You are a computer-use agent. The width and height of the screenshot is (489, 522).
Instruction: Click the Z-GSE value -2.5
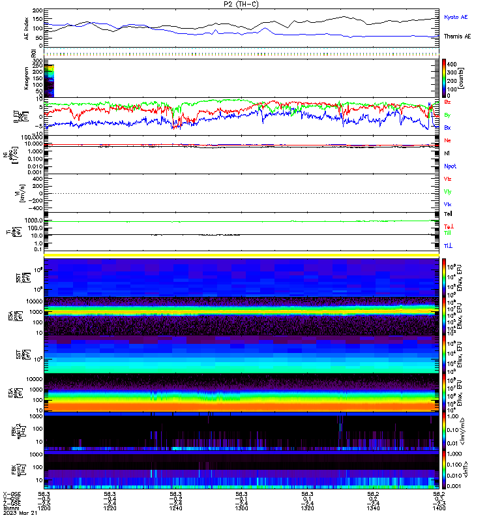coord(44,504)
